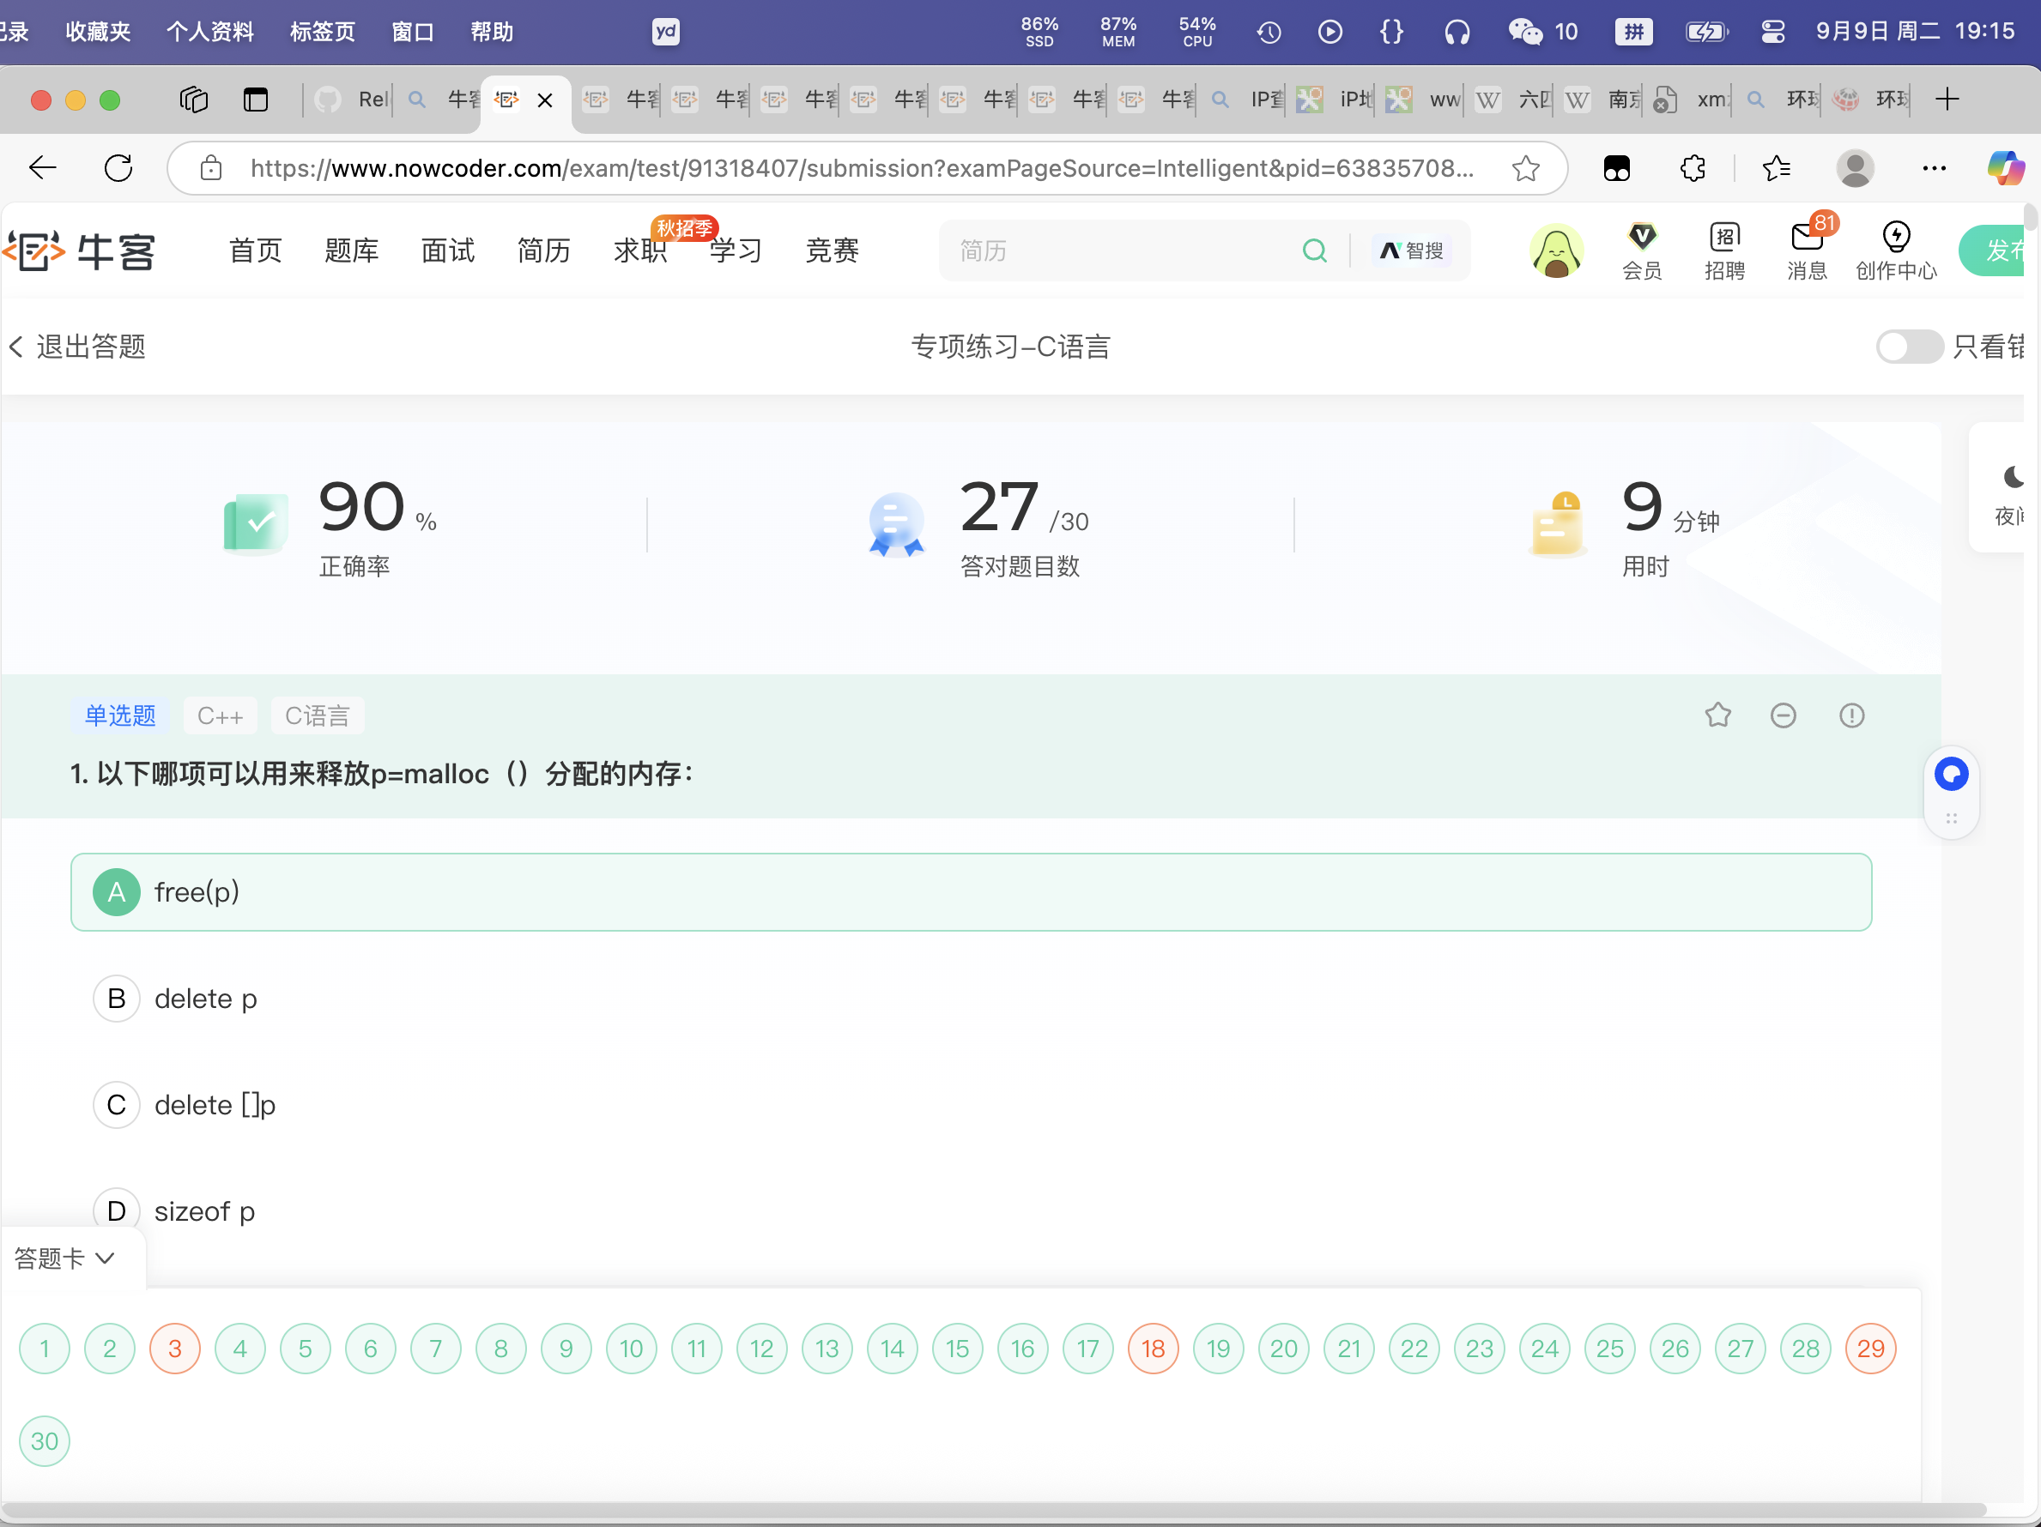The height and width of the screenshot is (1527, 2041).
Task: Click the site search field 简历
Action: coord(1121,250)
